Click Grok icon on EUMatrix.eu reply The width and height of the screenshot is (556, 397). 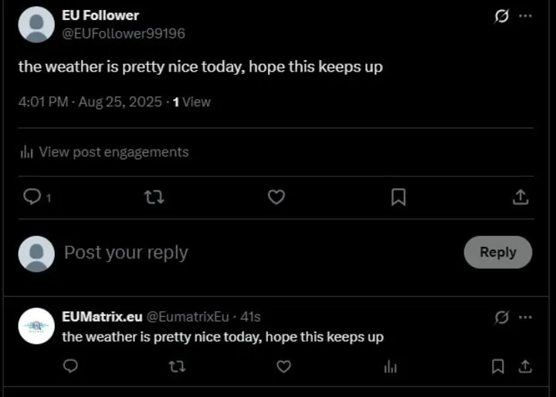click(x=502, y=317)
